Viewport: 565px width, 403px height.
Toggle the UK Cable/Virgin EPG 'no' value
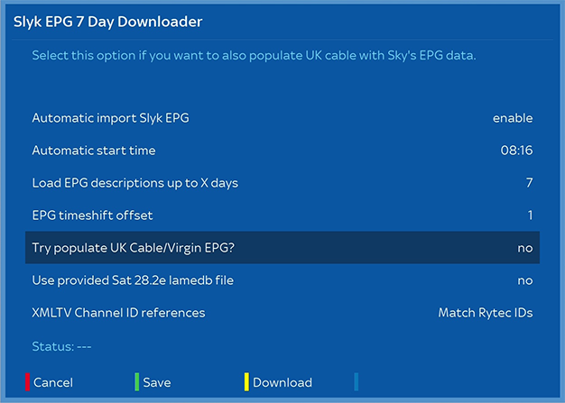point(524,248)
